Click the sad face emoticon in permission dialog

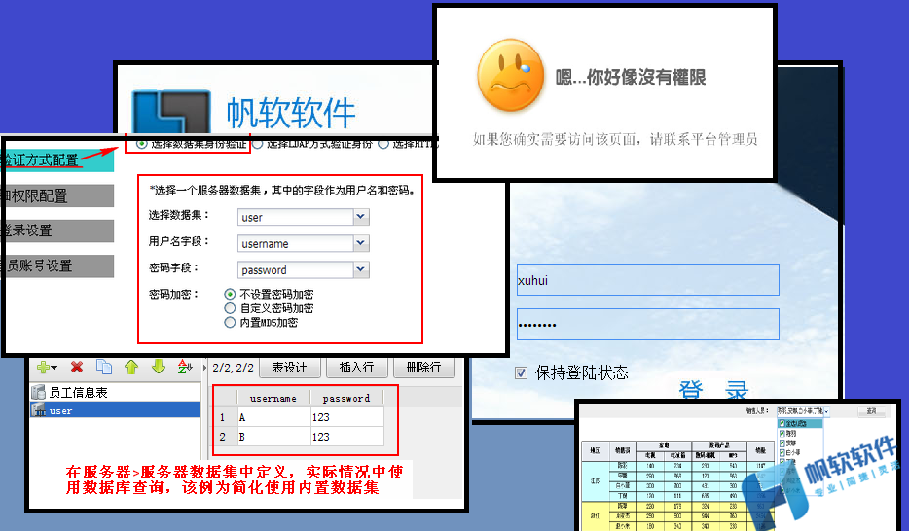pos(510,75)
